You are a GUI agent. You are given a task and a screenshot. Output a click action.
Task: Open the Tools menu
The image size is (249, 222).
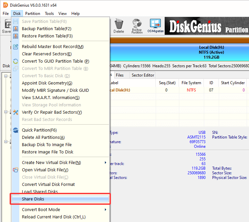[49, 14]
